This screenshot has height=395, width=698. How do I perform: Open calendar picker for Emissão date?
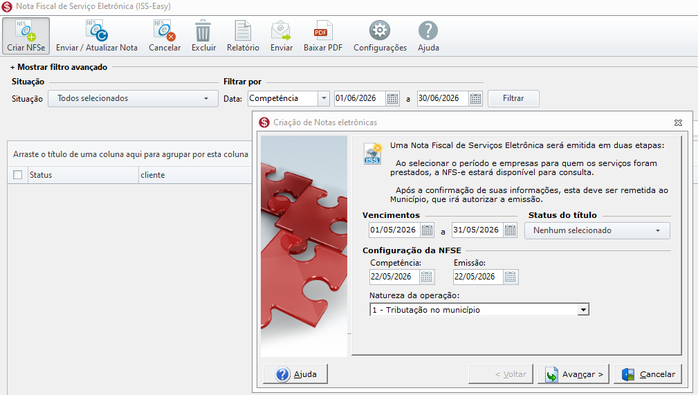tap(510, 277)
